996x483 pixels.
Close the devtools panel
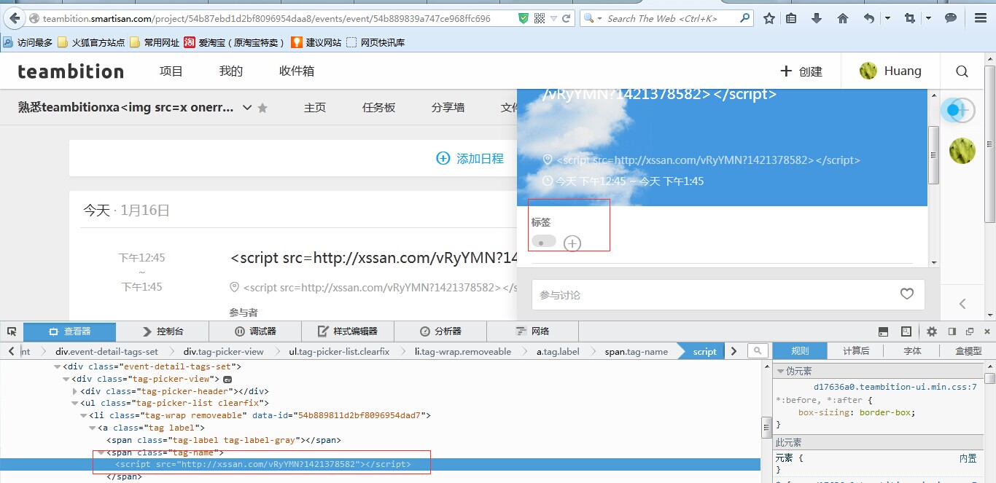[986, 331]
